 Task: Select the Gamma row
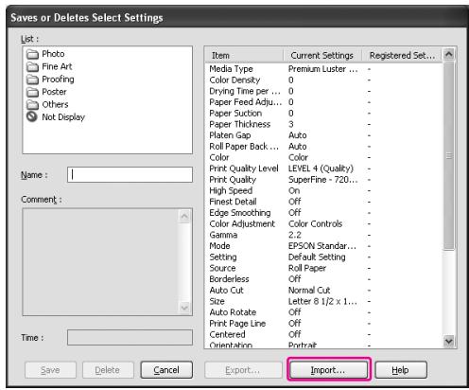323,235
